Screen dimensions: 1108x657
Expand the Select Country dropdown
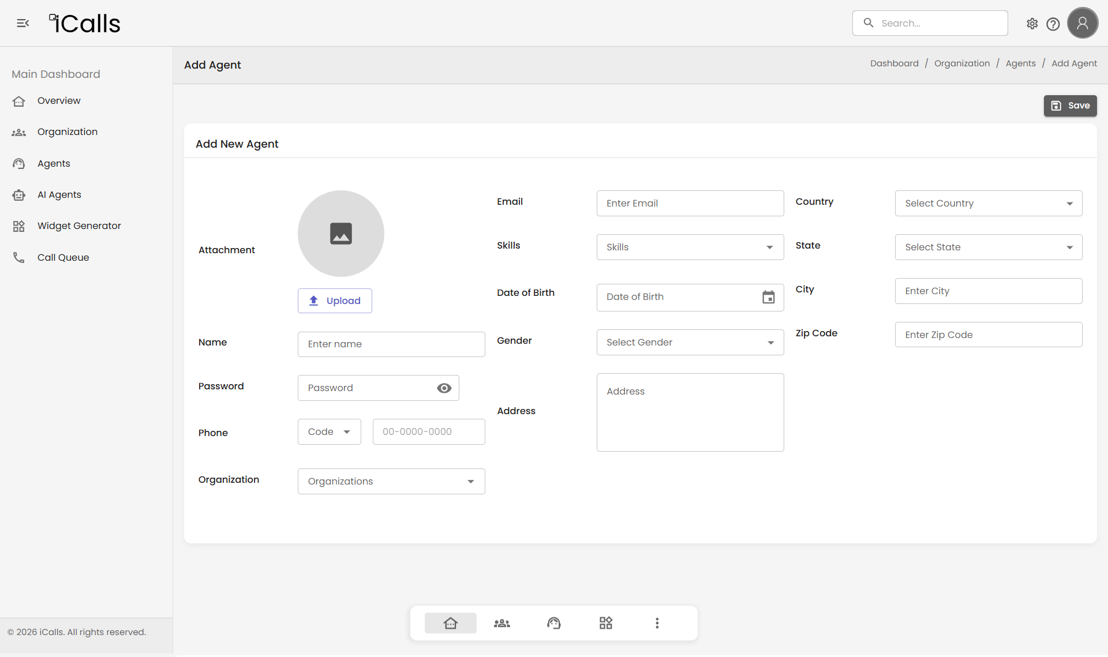(x=988, y=204)
